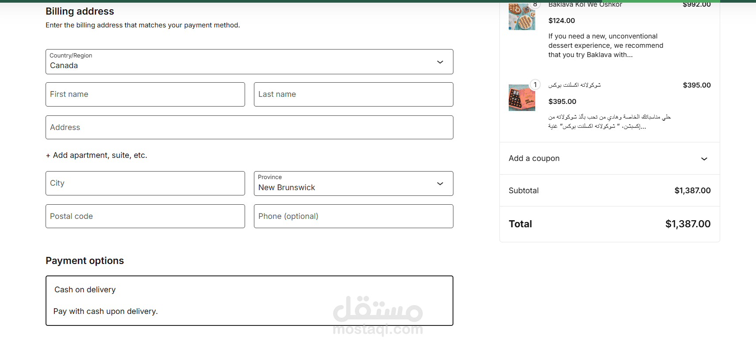Click the 'Enter the billing address' instruction text
Screen dimensions: 756x344
point(143,25)
